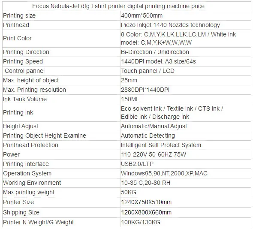Click the '110-220V 50-60HZ 75W' power value
Viewport: 253px width, 229px height.
[x=154, y=155]
